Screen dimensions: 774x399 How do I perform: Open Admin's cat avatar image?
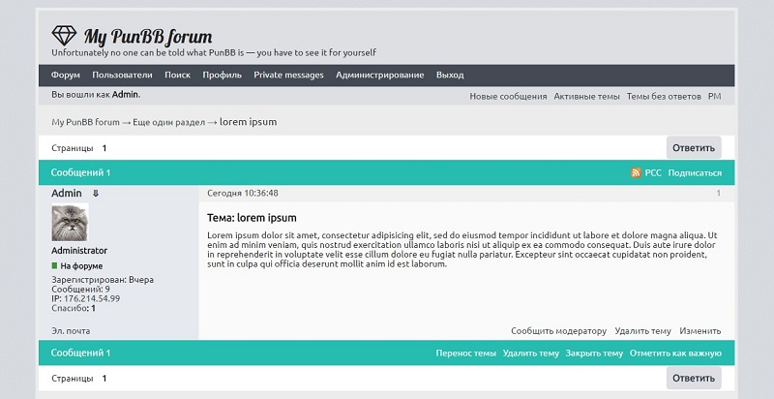[x=70, y=223]
